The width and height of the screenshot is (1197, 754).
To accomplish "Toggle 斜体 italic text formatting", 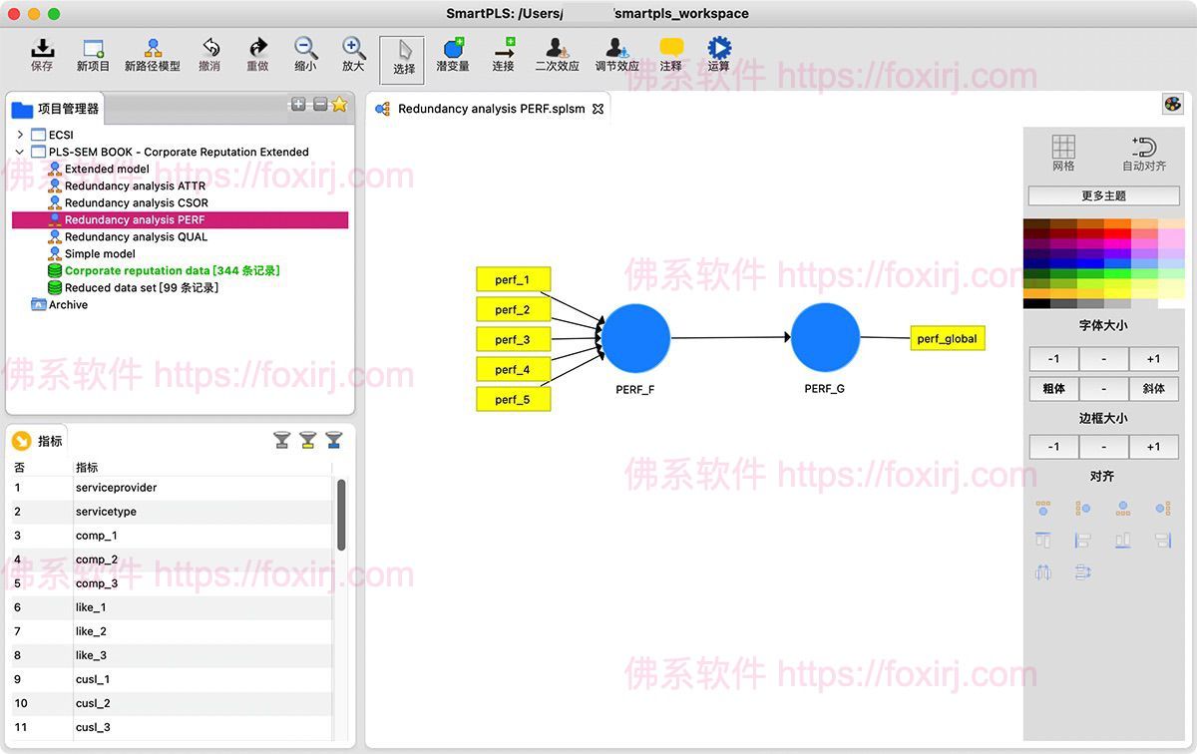I will (x=1153, y=388).
